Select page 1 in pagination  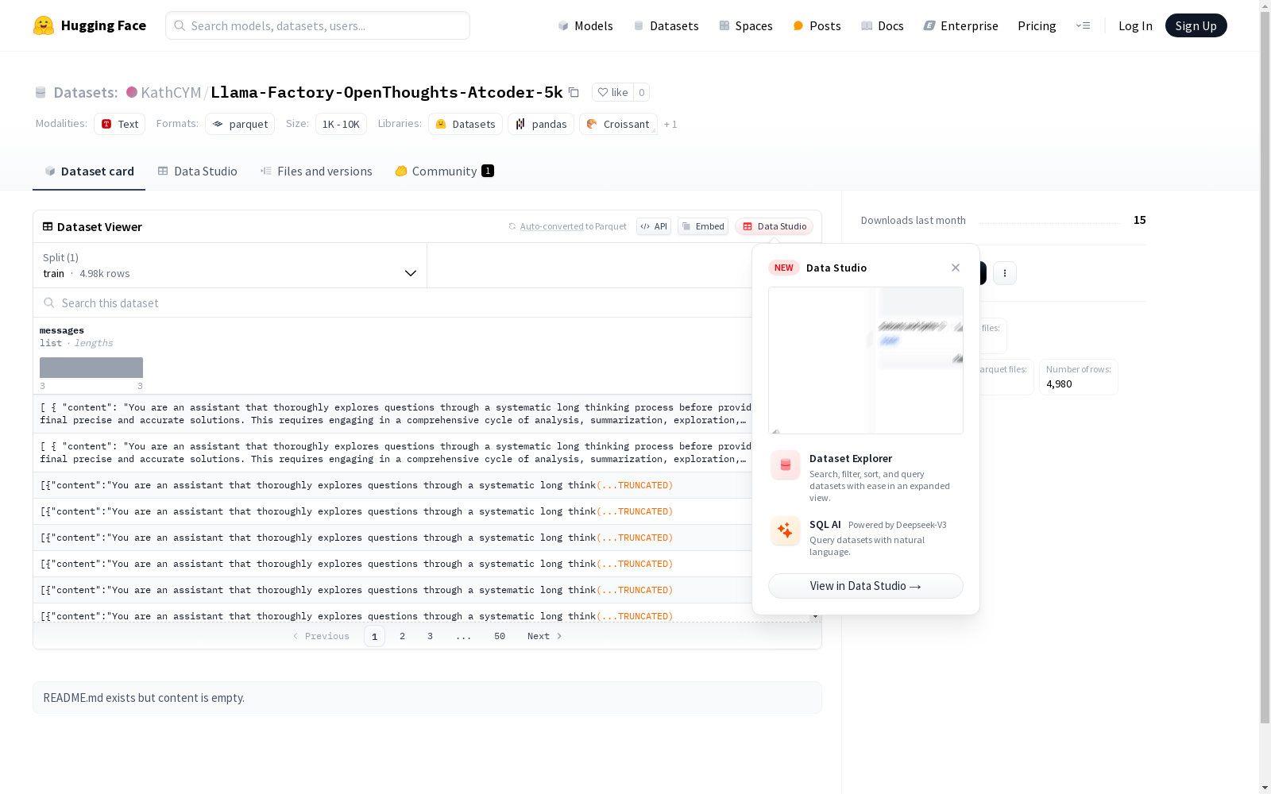(x=374, y=636)
